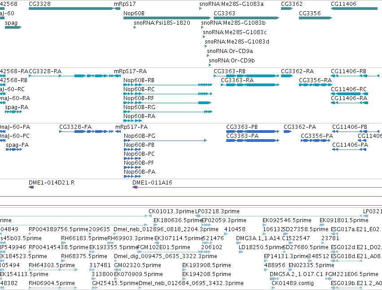Open the CG11406-RA transcript
This screenshot has width=382, height=290.
(x=349, y=103)
